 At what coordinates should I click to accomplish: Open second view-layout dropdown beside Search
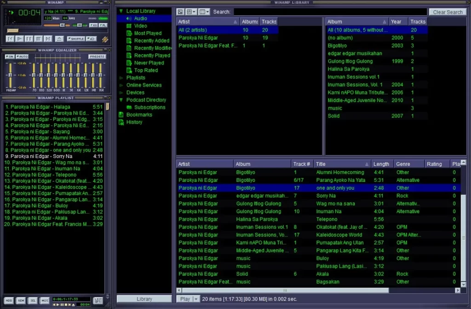(x=191, y=12)
